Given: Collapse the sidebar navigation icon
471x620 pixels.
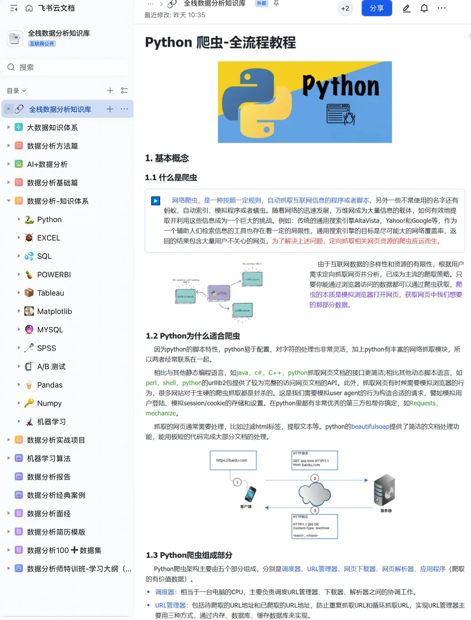Looking at the screenshot, I should click(14, 8).
